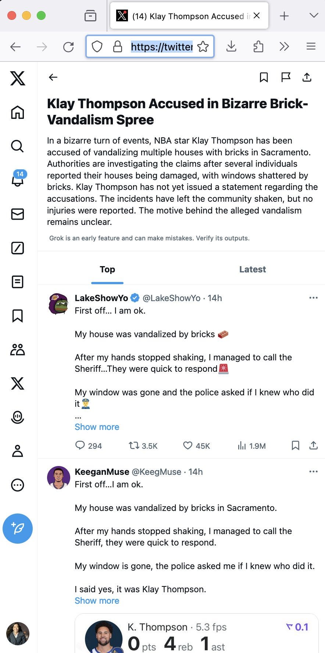Click the compose post button

18,528
